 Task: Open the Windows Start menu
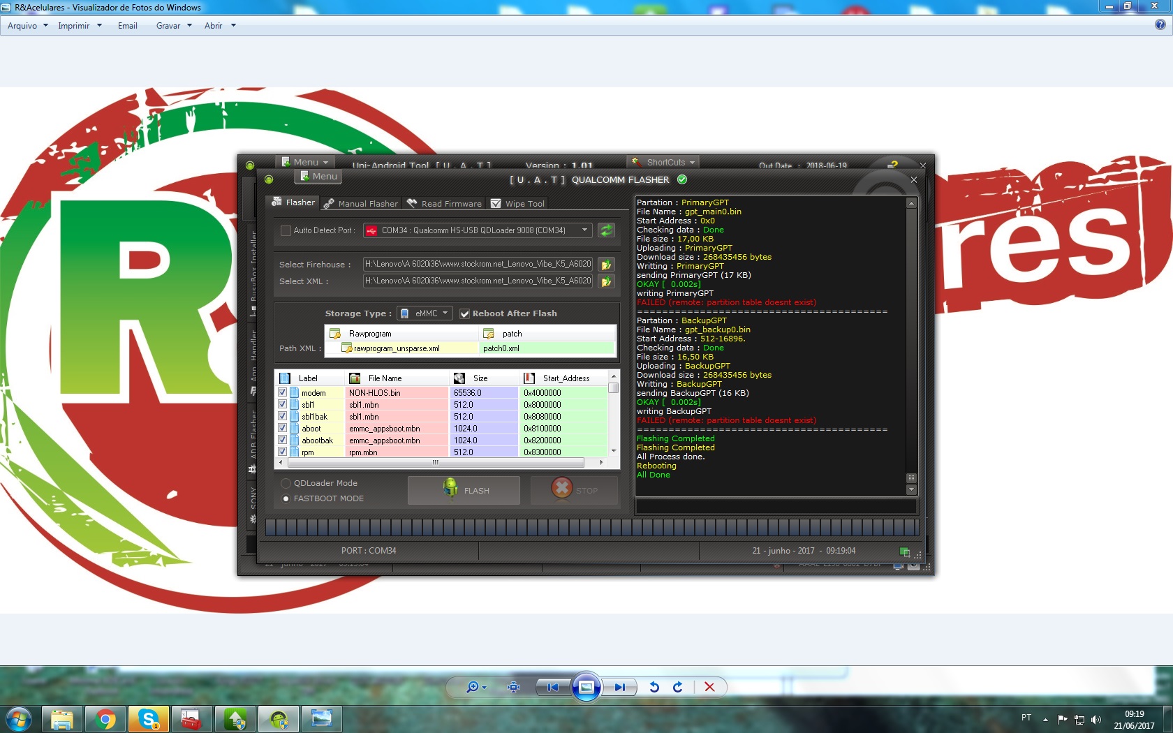18,718
